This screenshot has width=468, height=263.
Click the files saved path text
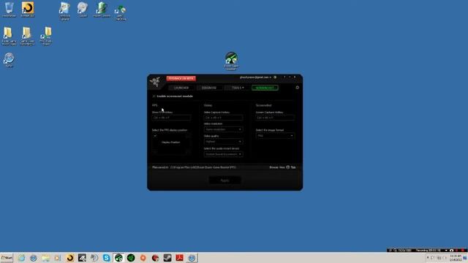[x=203, y=167]
